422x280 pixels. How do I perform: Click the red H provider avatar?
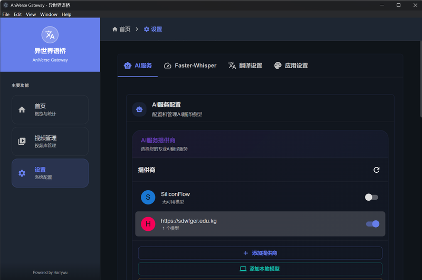[148, 224]
